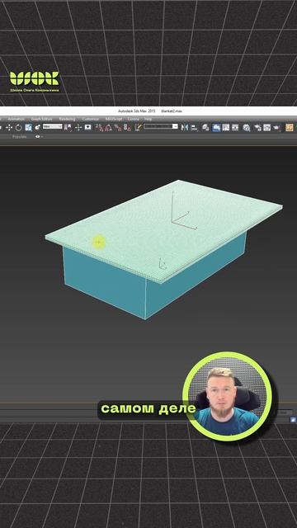Open the Help menu
297x528 pixels.
click(148, 119)
